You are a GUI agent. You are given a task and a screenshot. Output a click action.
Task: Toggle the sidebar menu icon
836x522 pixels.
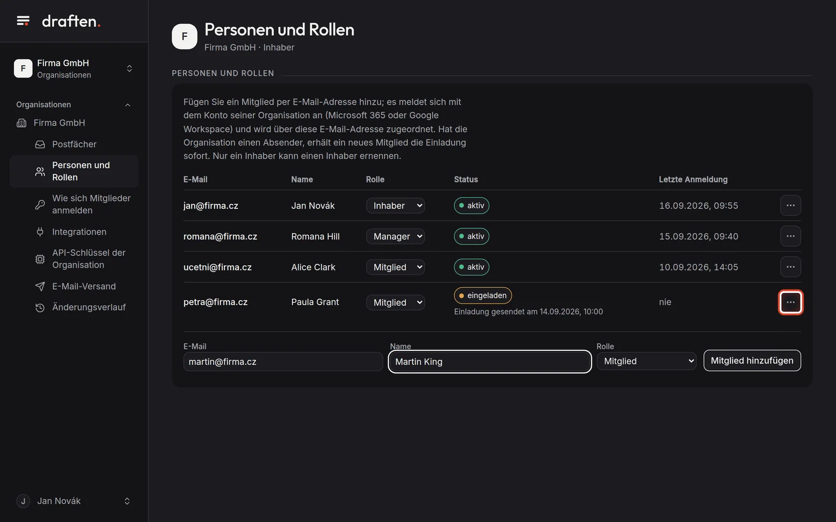pyautogui.click(x=23, y=21)
